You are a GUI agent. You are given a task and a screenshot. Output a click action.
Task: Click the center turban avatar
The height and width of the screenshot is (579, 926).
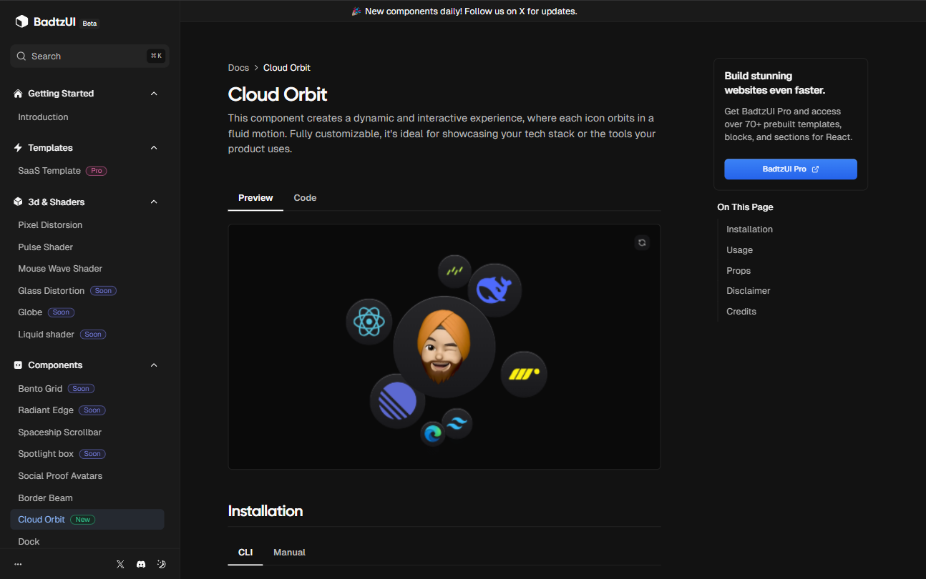[x=444, y=347]
